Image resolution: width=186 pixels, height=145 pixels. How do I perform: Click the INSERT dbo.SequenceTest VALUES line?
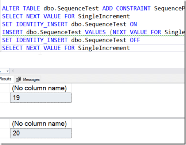93,32
